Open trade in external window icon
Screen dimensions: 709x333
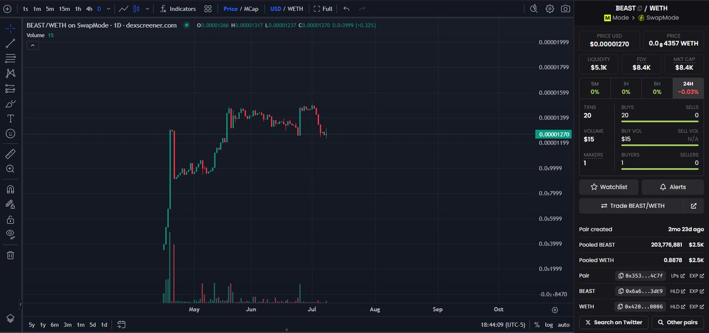[x=694, y=206]
